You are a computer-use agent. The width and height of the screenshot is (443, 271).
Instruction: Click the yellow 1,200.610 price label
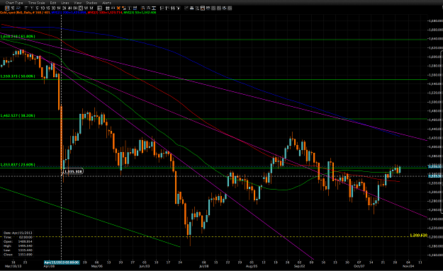(x=418, y=235)
